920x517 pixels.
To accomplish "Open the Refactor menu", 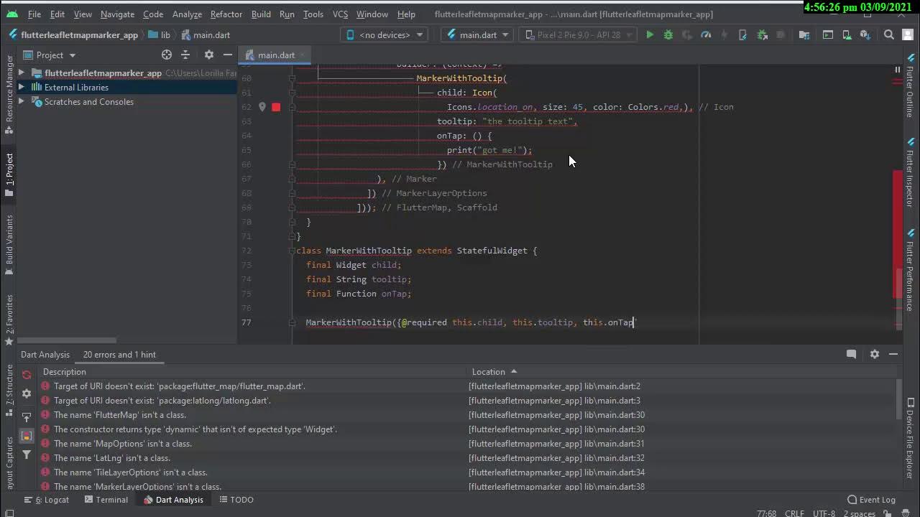I will 226,14.
